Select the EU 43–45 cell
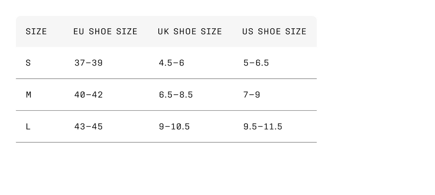The height and width of the screenshot is (195, 435). click(x=88, y=127)
